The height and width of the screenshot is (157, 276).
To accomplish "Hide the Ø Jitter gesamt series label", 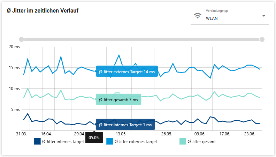I will [201, 142].
